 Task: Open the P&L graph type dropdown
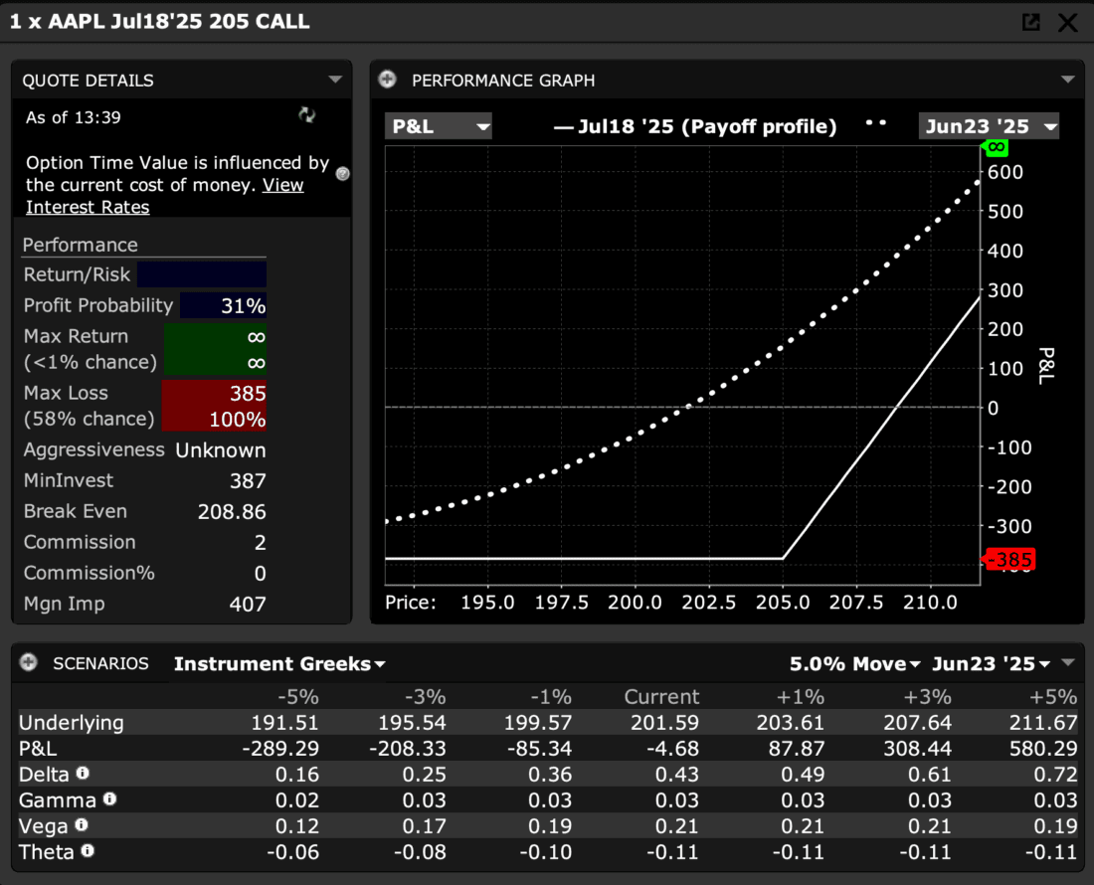coord(439,126)
